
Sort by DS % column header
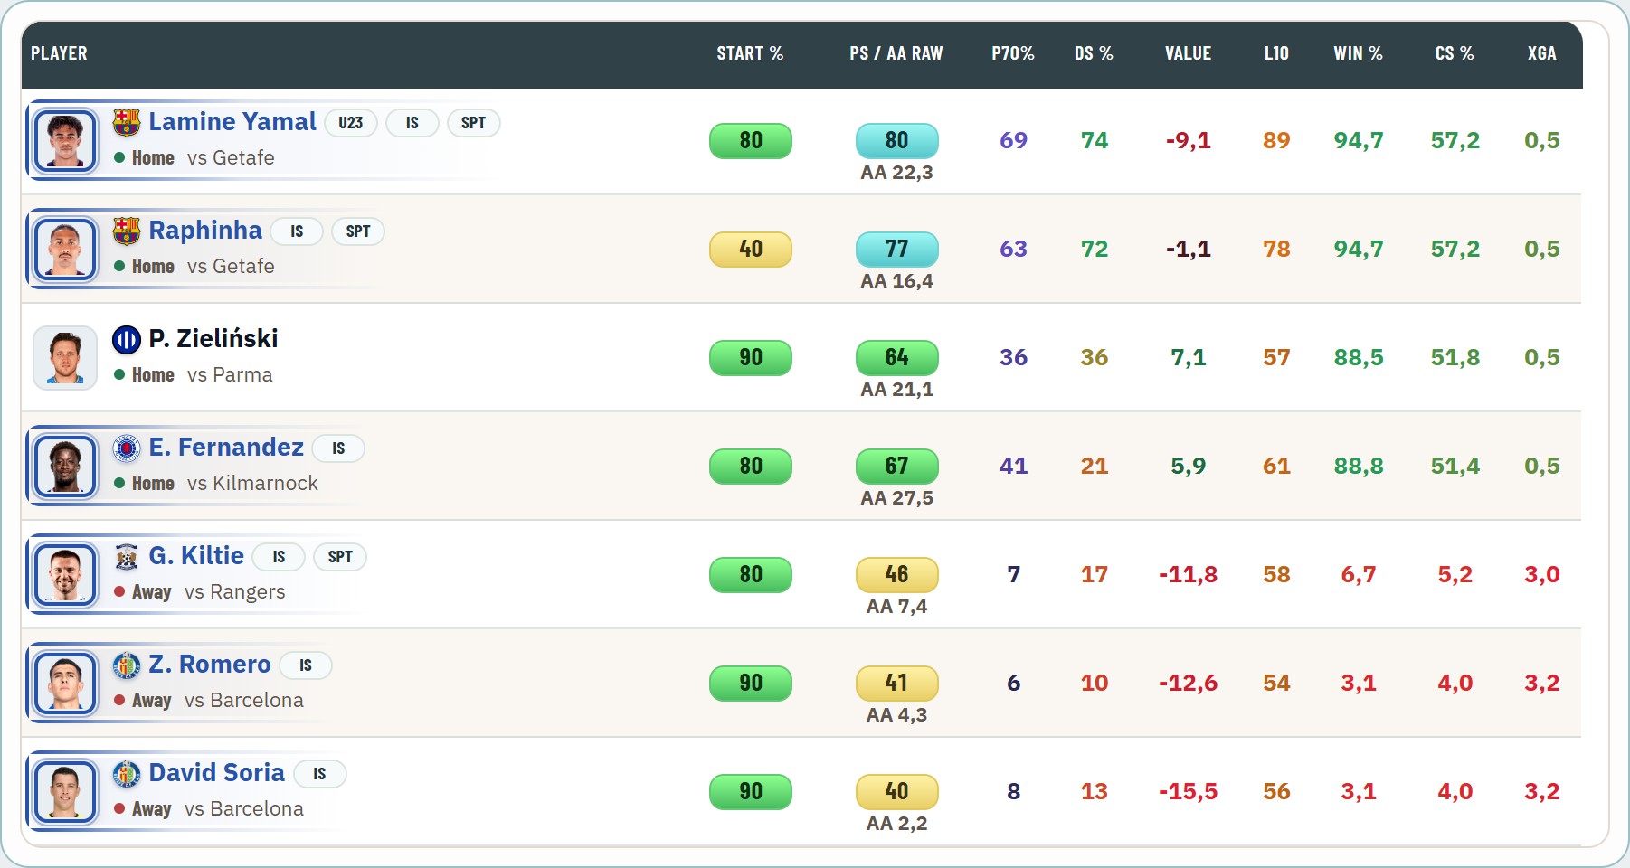[1094, 53]
